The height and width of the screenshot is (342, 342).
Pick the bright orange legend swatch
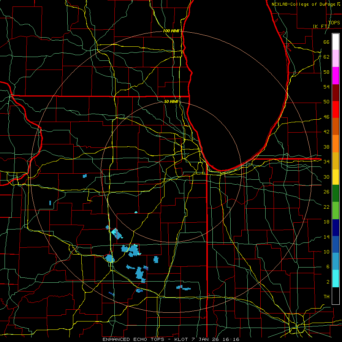point(336,144)
